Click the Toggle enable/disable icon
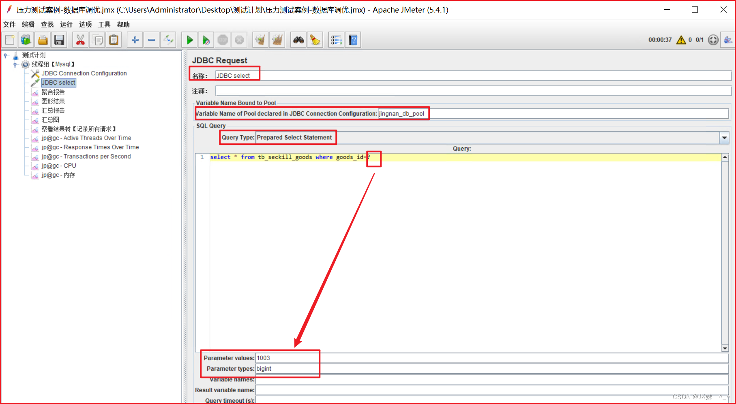Image resolution: width=736 pixels, height=404 pixels. 168,40
